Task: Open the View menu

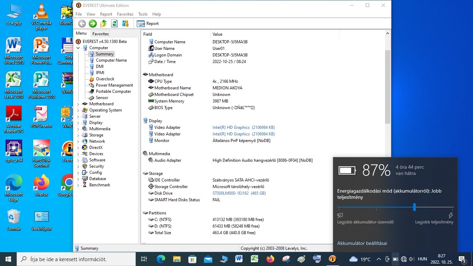Action: click(91, 14)
